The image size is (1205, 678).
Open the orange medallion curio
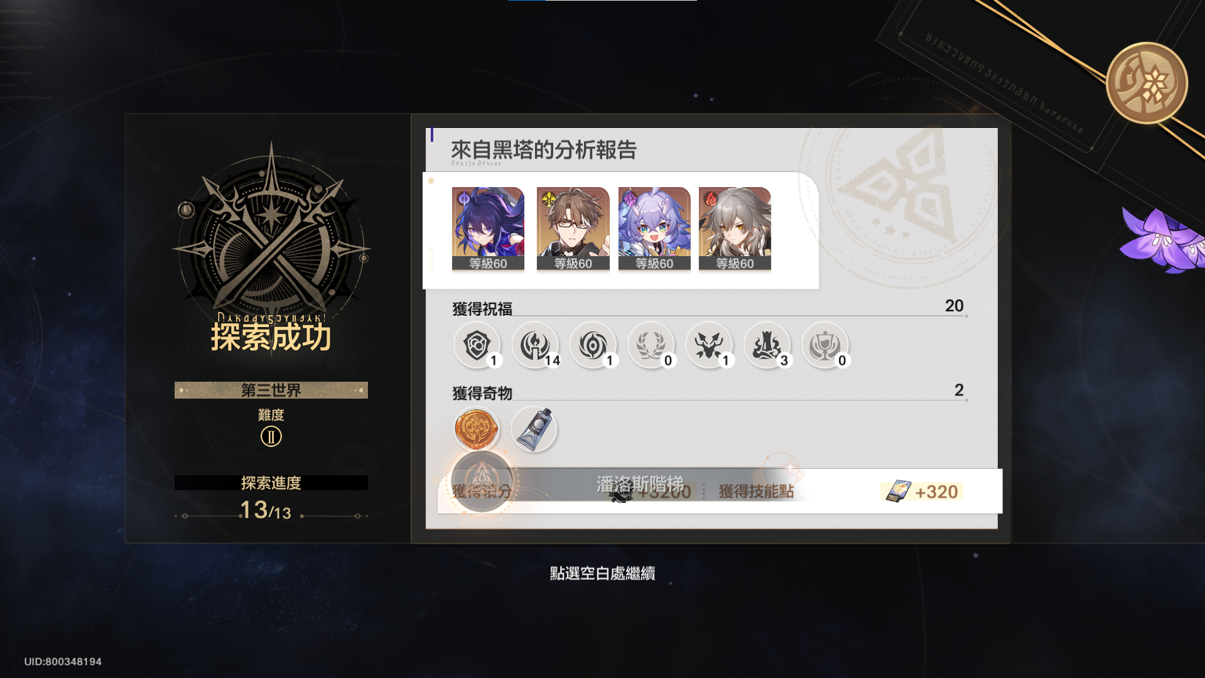[x=477, y=429]
